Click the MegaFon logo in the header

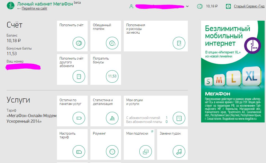click(11, 6)
